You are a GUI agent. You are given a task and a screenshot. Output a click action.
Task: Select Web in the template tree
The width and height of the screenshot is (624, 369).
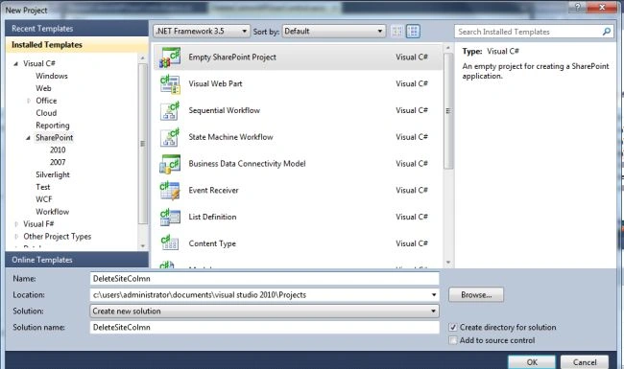(43, 88)
